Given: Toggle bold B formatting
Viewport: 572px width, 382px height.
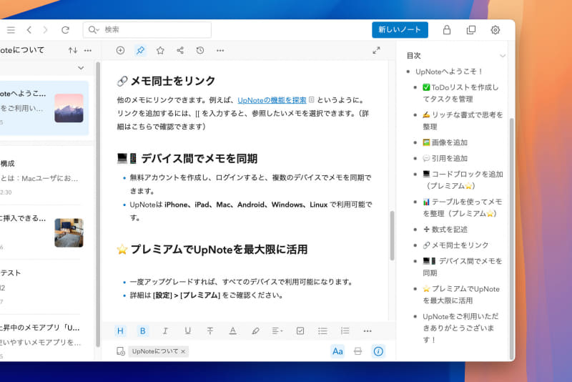Looking at the screenshot, I should 142,331.
